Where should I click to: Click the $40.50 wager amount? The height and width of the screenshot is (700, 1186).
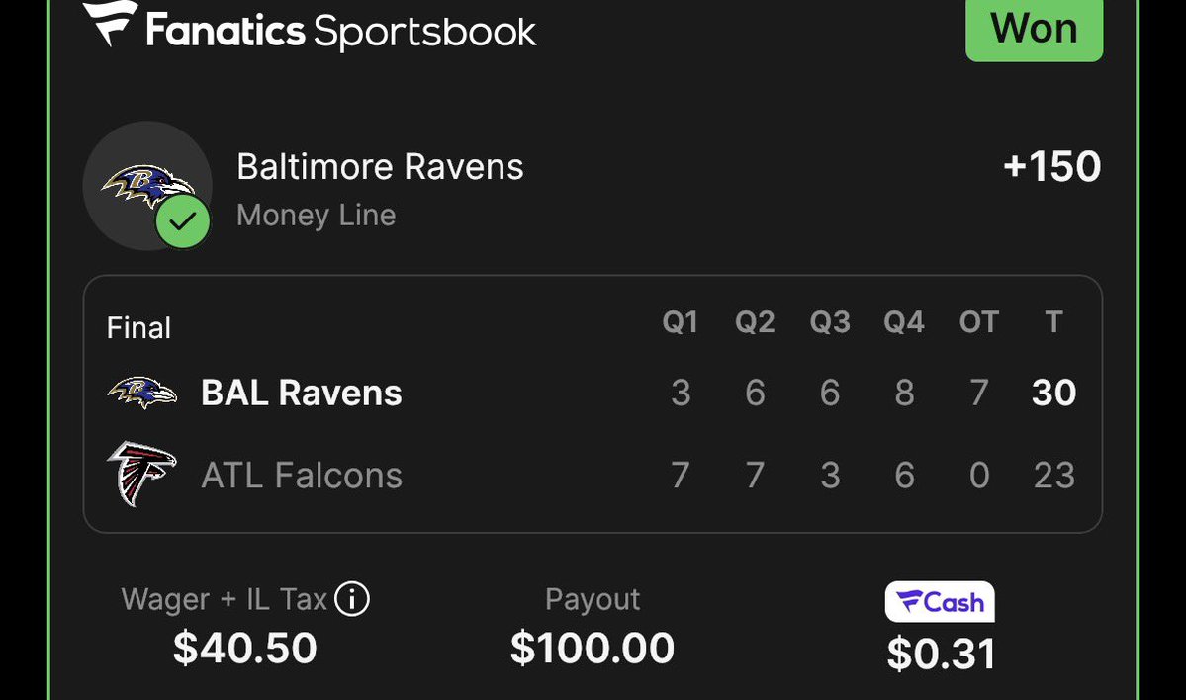pos(245,649)
